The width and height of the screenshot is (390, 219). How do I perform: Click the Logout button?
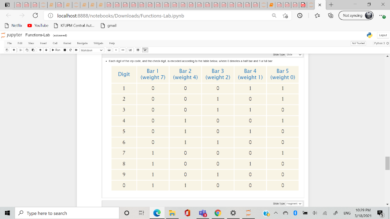point(383,35)
